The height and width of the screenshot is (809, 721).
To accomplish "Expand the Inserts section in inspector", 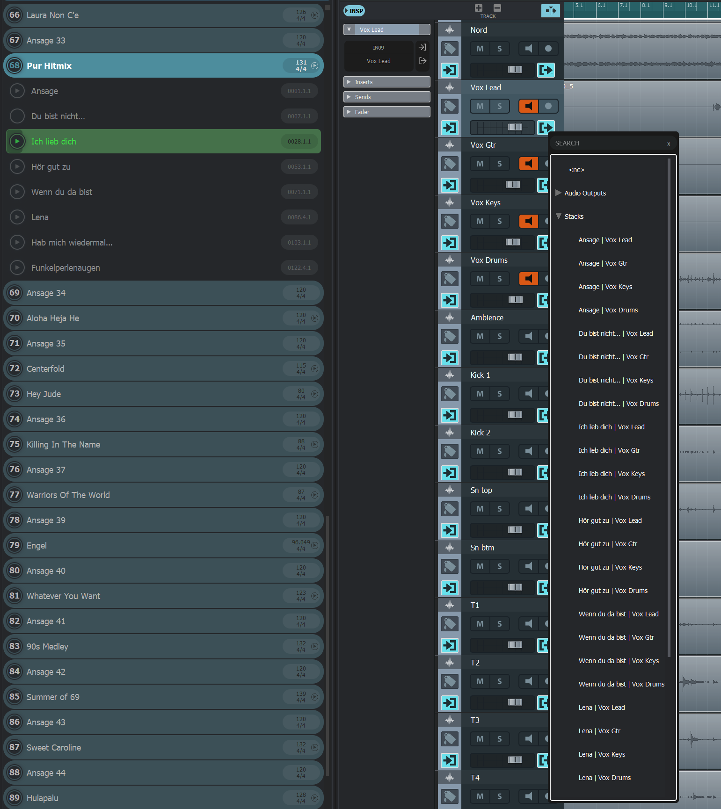I will pos(387,82).
